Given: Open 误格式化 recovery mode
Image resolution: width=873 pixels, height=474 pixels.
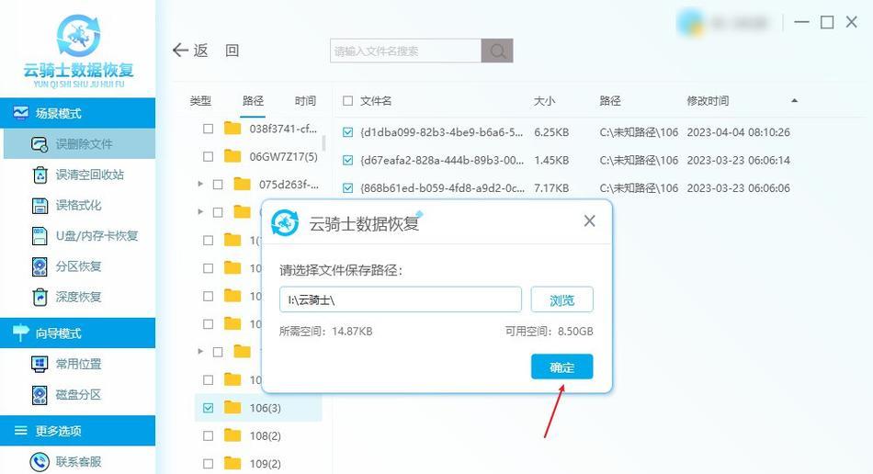Looking at the screenshot, I should pyautogui.click(x=78, y=205).
